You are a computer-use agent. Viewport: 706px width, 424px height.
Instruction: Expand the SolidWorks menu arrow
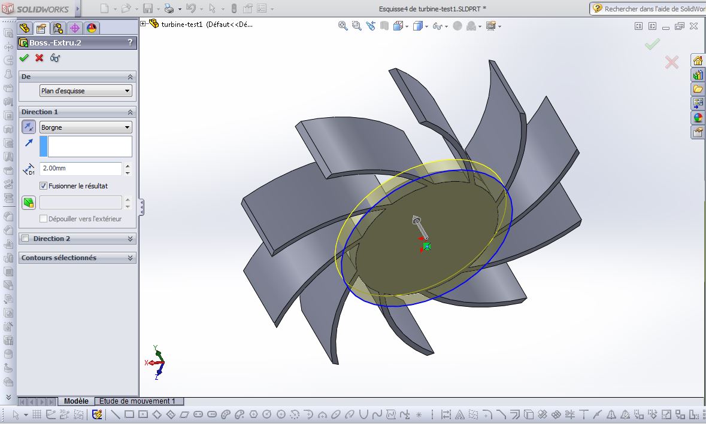coord(77,8)
